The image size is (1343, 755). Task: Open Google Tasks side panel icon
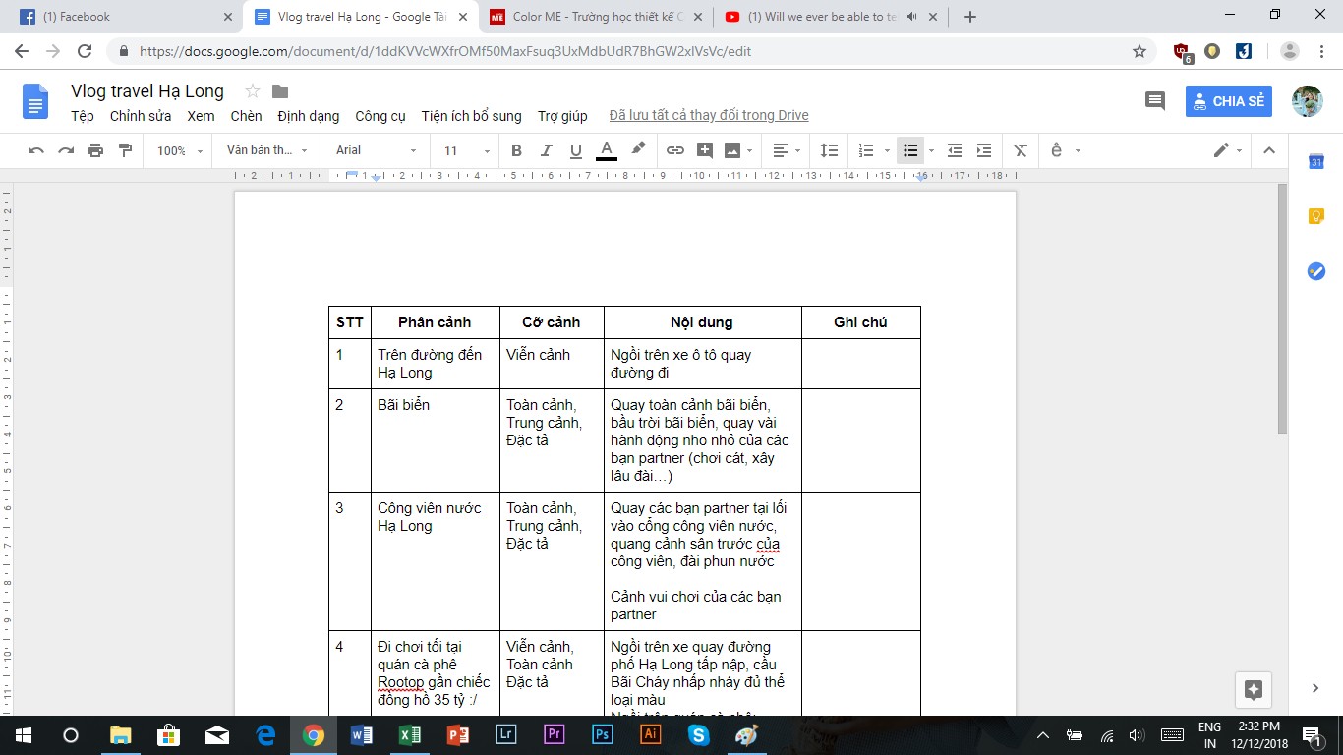[1316, 271]
